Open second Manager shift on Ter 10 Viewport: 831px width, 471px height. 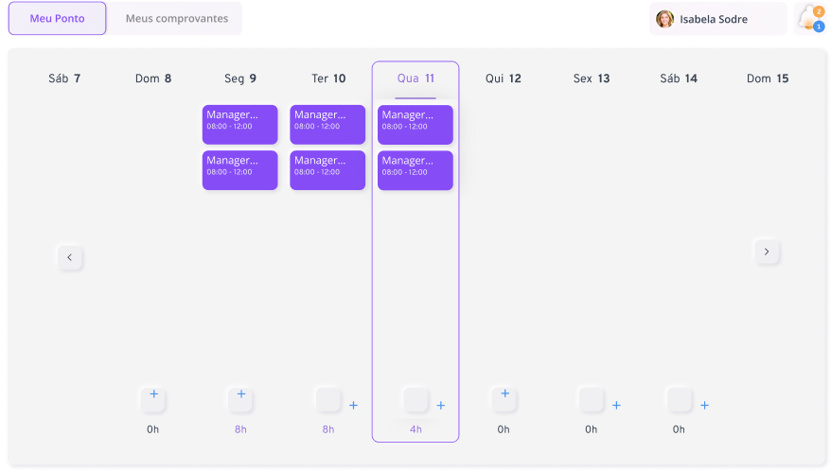point(327,170)
